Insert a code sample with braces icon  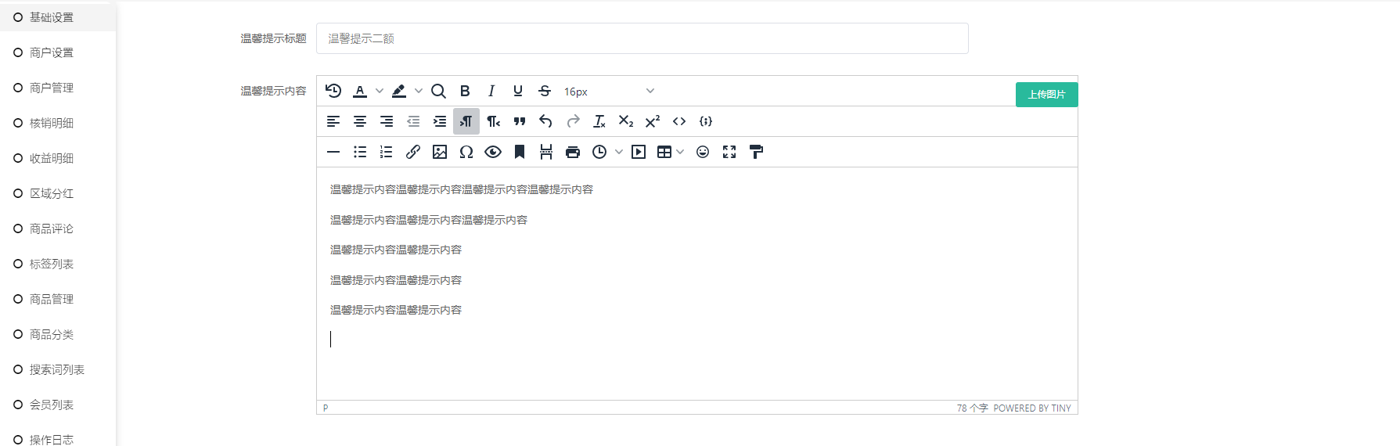click(706, 121)
